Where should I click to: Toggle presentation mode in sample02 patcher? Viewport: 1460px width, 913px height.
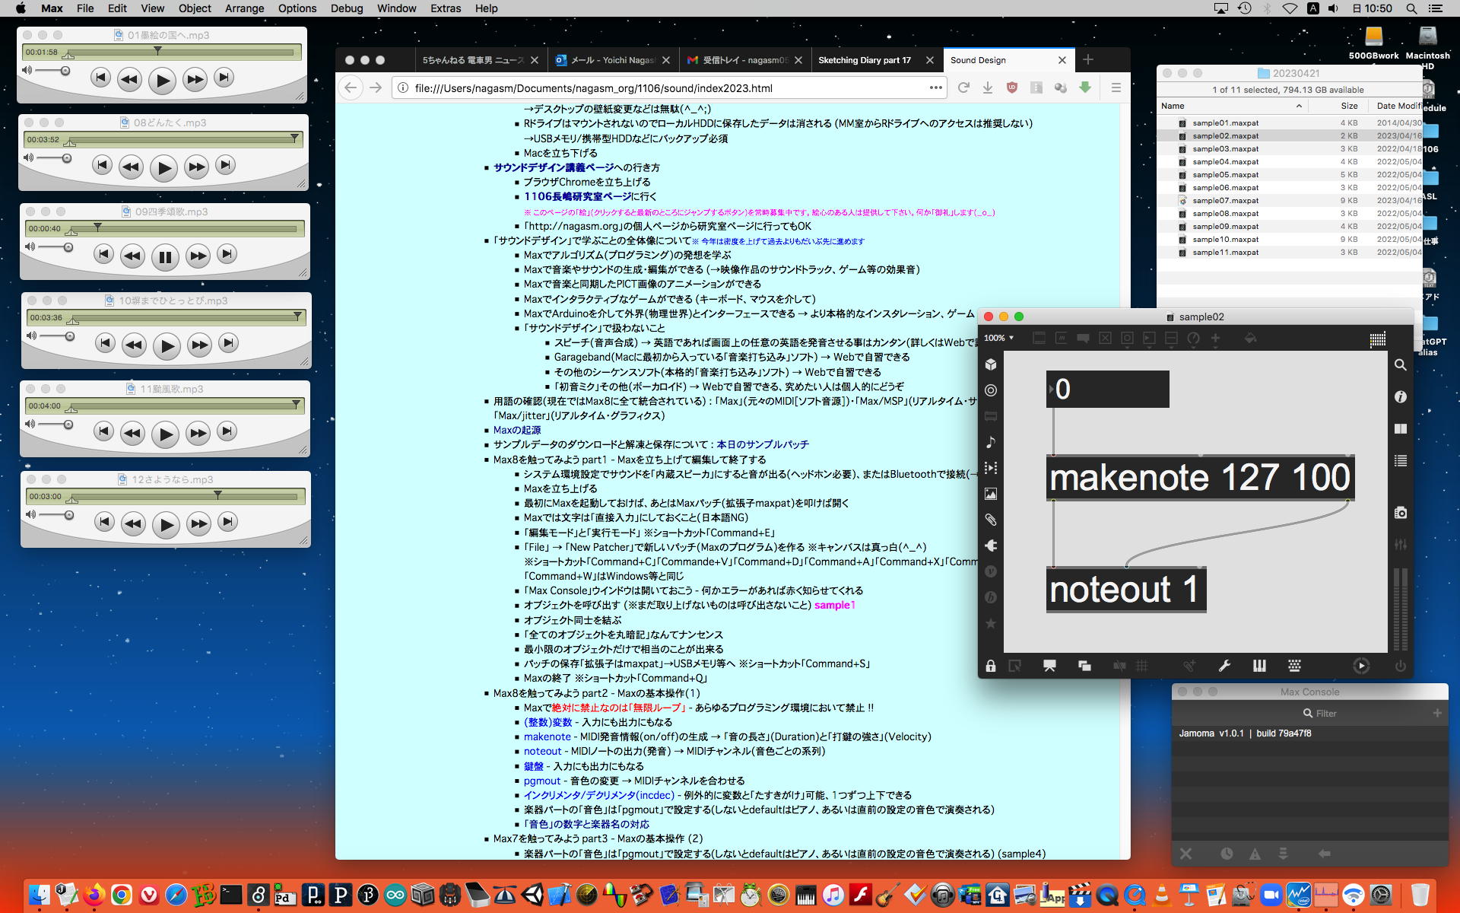(x=1049, y=666)
